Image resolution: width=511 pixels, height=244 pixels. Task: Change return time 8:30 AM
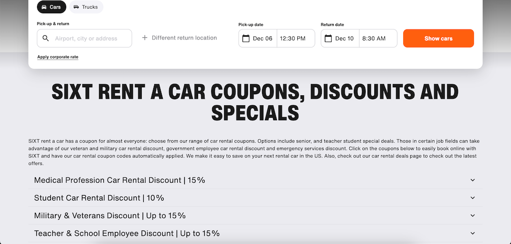click(x=378, y=38)
